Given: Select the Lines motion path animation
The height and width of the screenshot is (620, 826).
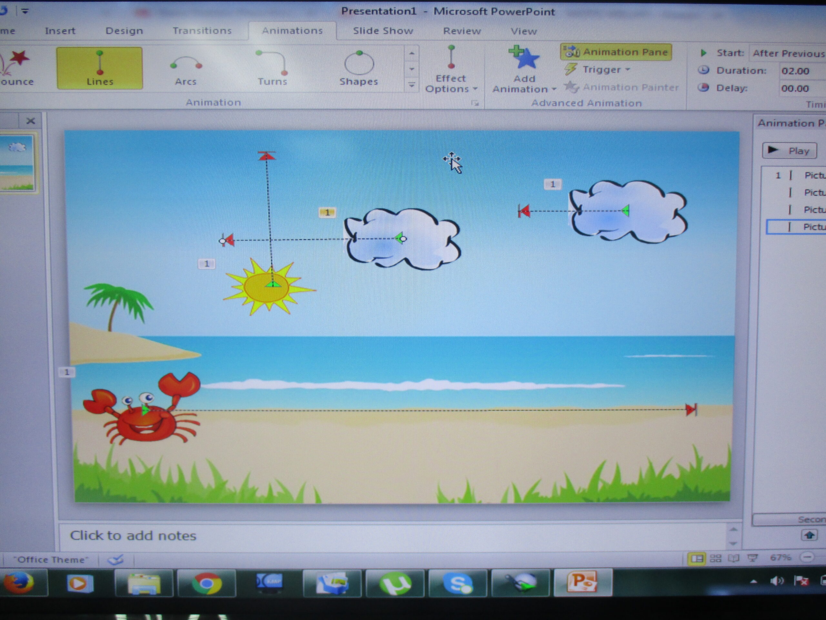Looking at the screenshot, I should [x=99, y=68].
